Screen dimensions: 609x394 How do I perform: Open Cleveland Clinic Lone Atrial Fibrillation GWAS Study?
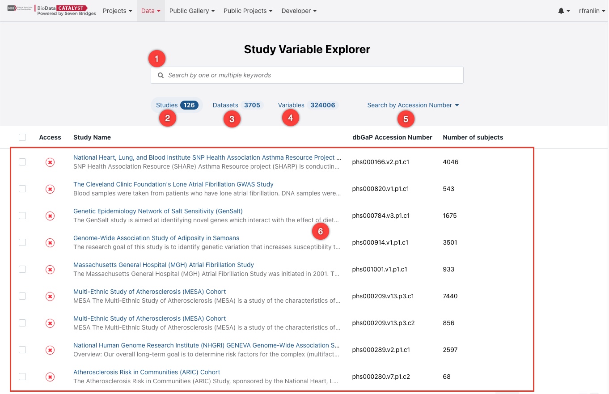173,184
